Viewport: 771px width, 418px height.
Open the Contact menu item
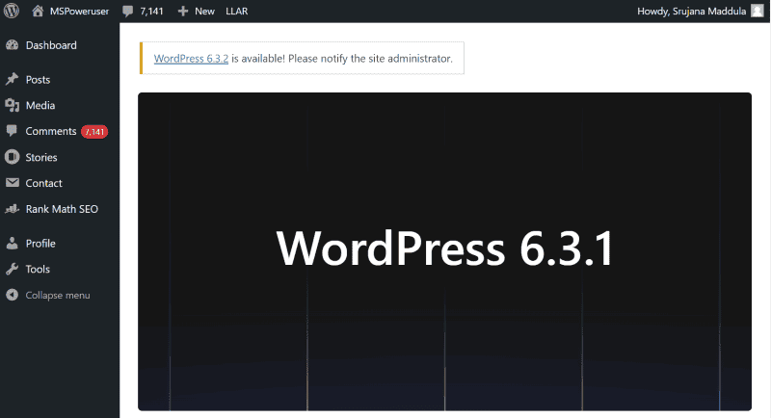[43, 183]
